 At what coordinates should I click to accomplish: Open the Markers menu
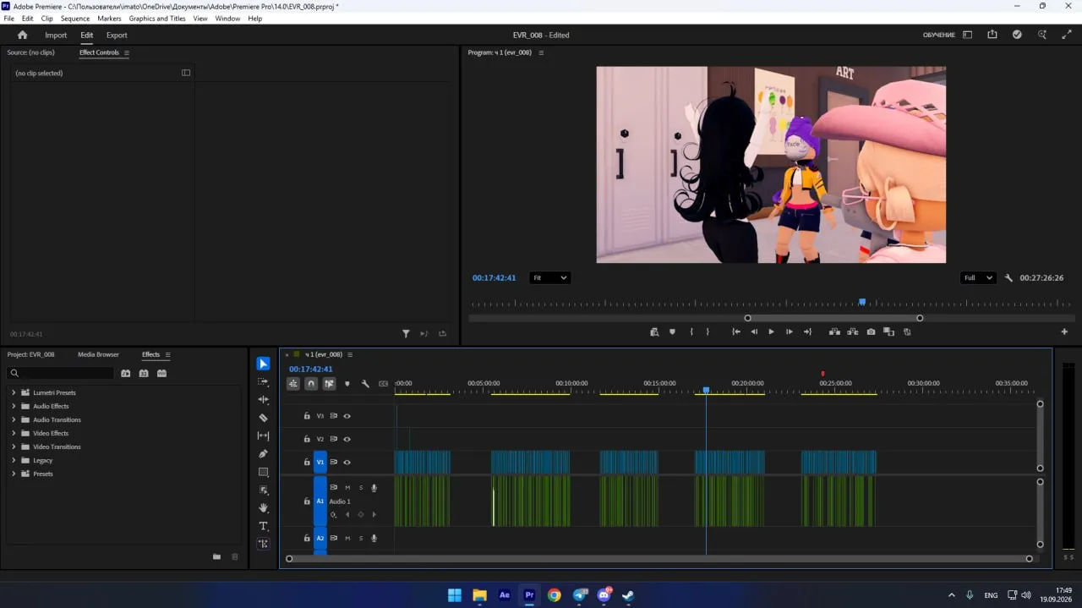coord(109,19)
